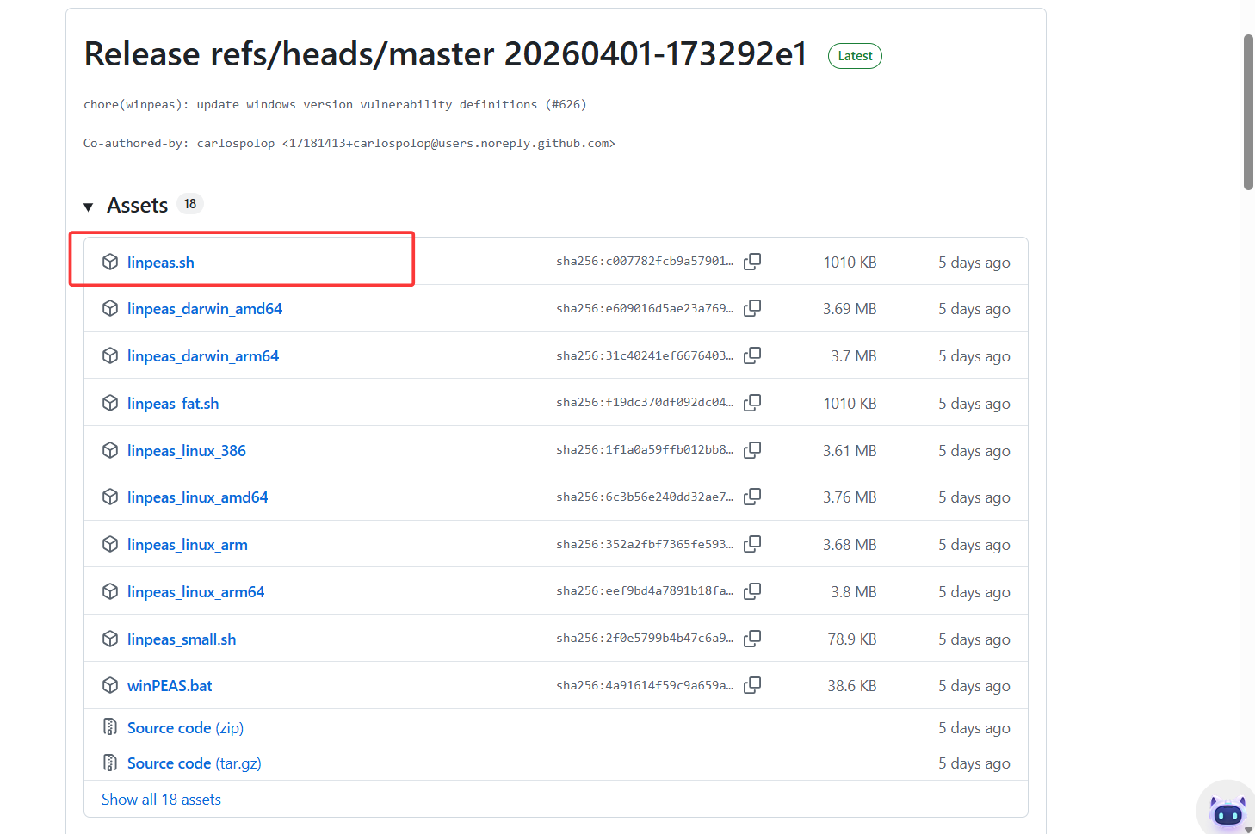The height and width of the screenshot is (834, 1255).
Task: Click the Assets count badge showing 18
Action: pos(190,204)
